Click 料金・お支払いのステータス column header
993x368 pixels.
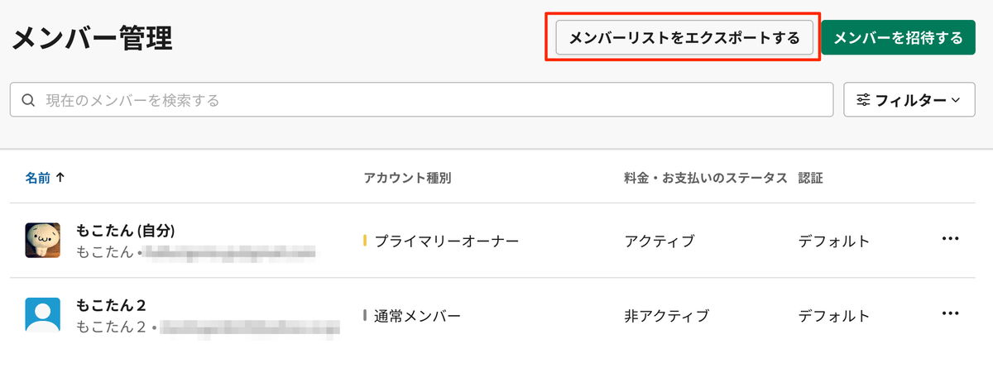[705, 178]
